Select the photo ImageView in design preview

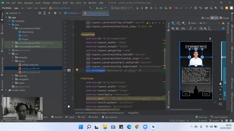coord(196,57)
